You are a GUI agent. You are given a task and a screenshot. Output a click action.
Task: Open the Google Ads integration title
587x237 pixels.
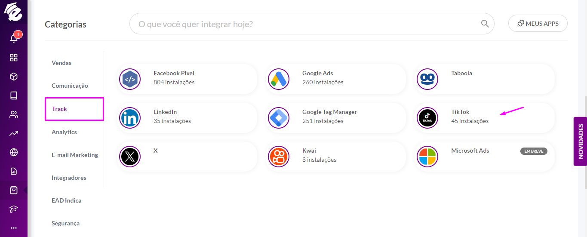[318, 73]
